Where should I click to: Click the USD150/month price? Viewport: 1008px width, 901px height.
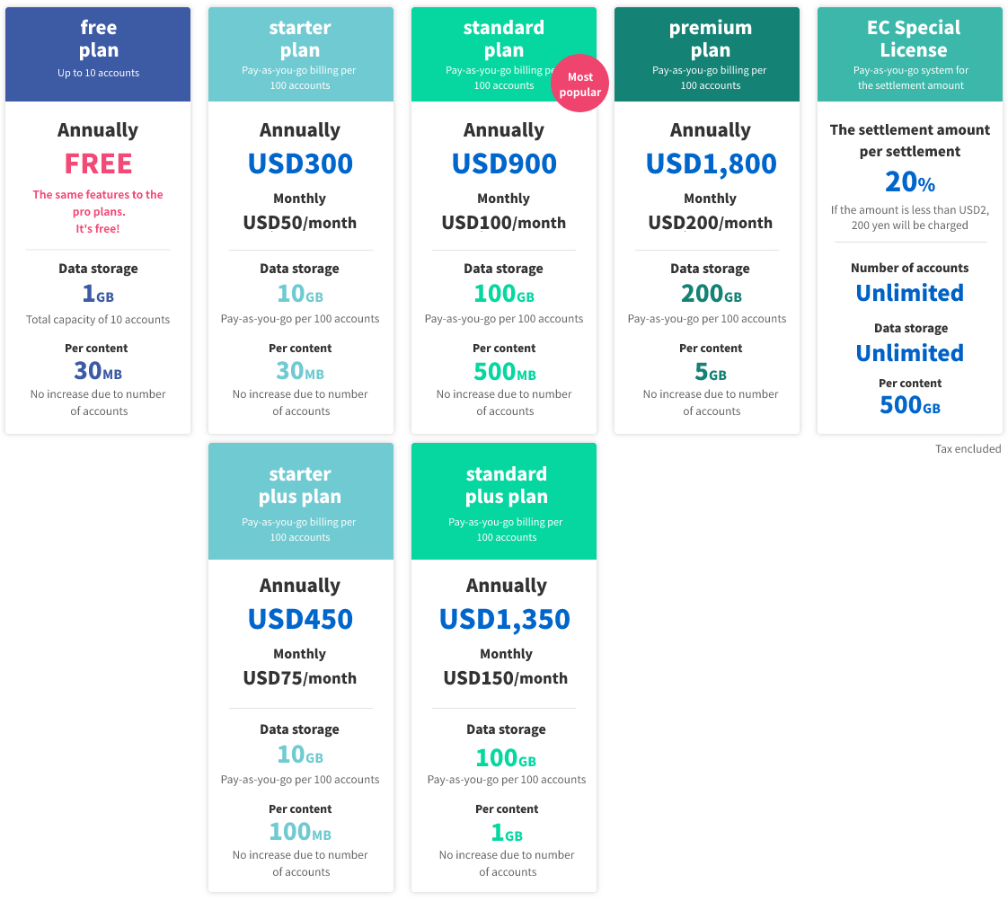coord(506,678)
